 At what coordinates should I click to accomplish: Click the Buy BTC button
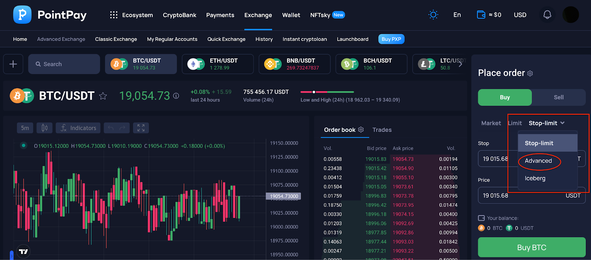532,247
